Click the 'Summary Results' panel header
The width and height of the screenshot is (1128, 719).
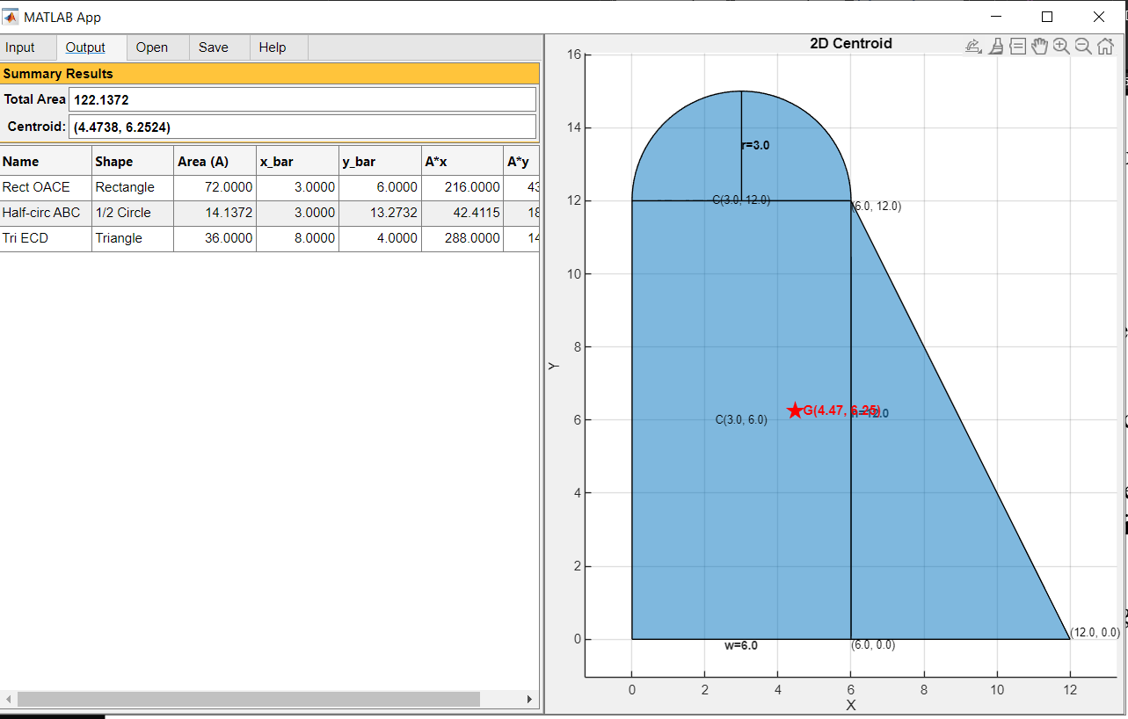(269, 74)
